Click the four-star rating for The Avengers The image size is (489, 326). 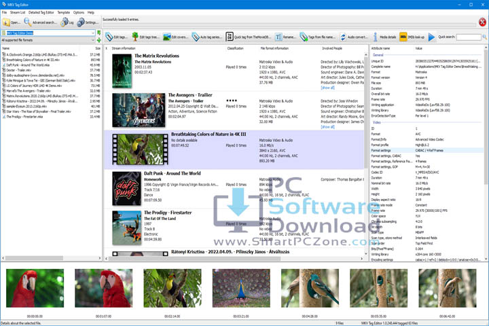(232, 101)
